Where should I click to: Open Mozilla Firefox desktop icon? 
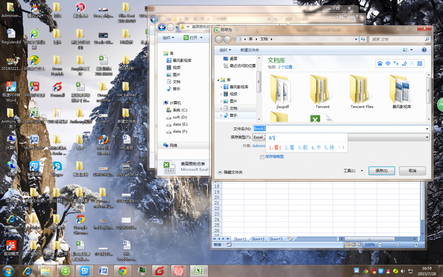pyautogui.click(x=103, y=141)
